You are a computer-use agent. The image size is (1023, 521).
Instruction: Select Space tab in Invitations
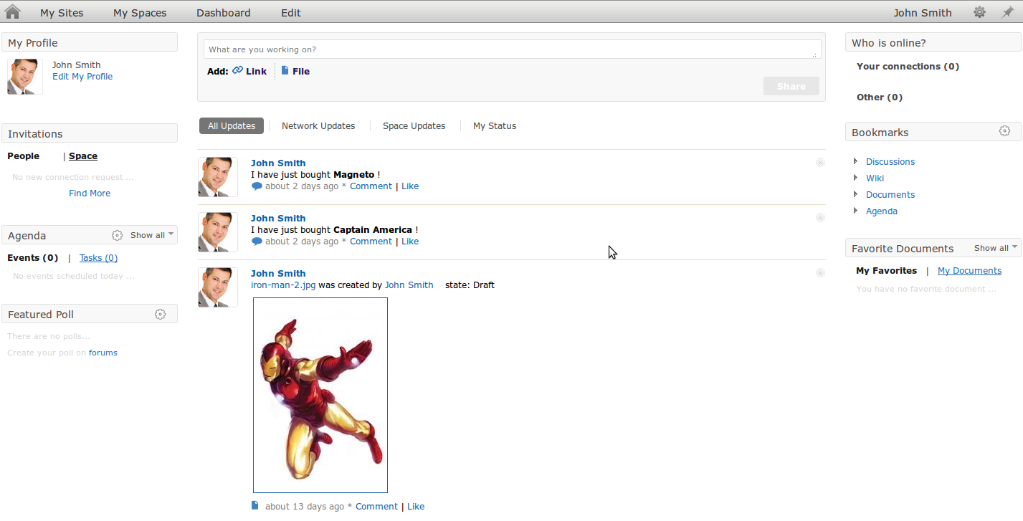coord(83,156)
